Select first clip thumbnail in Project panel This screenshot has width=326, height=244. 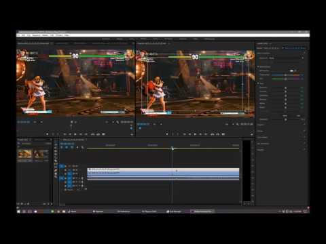click(x=25, y=153)
